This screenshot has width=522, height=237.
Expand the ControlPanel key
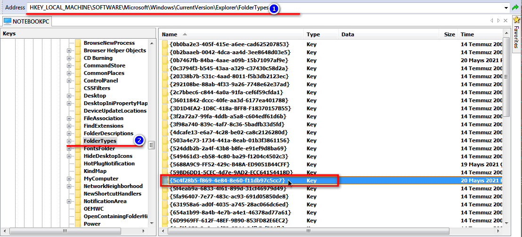click(69, 81)
